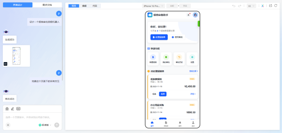This screenshot has height=133, width=282.
Task: Open the 标准版 model dropdown
Action: [x=45, y=125]
